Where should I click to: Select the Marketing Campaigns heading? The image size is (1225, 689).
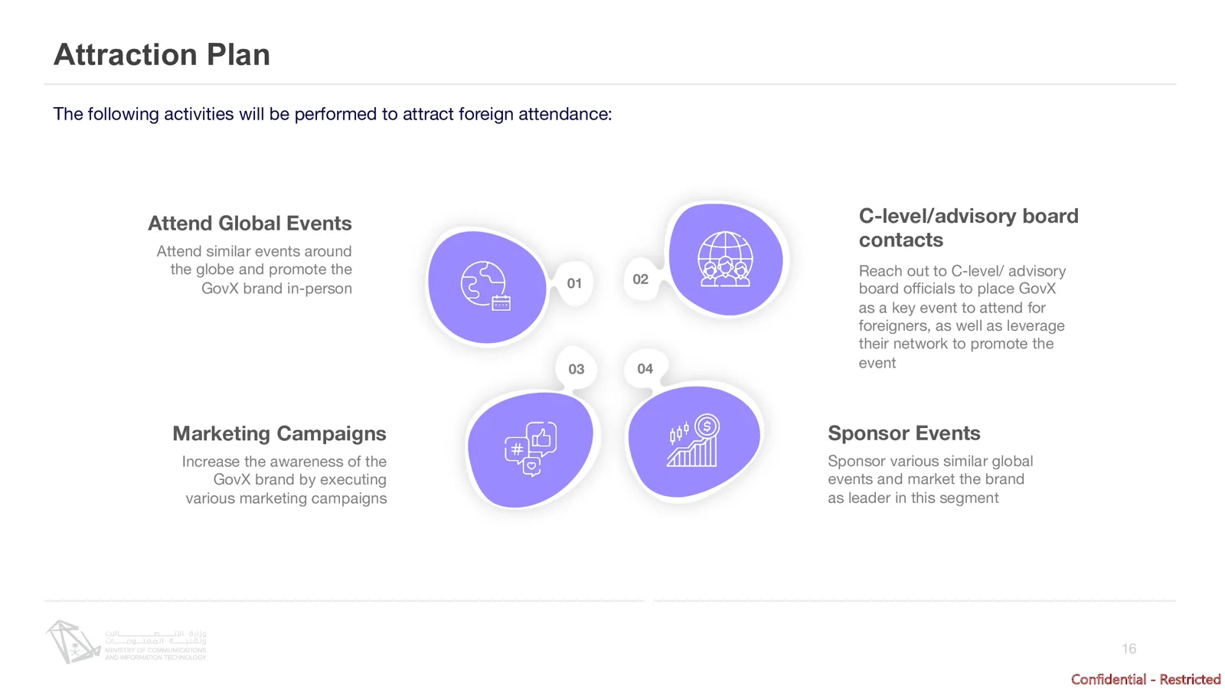[x=279, y=433]
